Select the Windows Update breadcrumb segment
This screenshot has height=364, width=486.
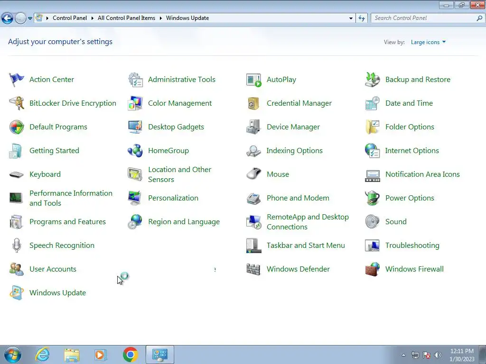point(187,18)
